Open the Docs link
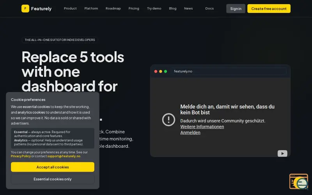 [209, 8]
